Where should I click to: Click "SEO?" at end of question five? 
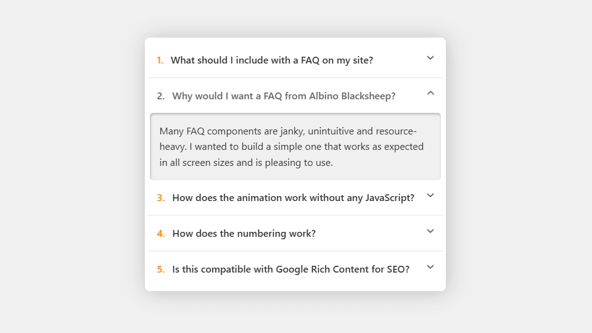click(398, 269)
